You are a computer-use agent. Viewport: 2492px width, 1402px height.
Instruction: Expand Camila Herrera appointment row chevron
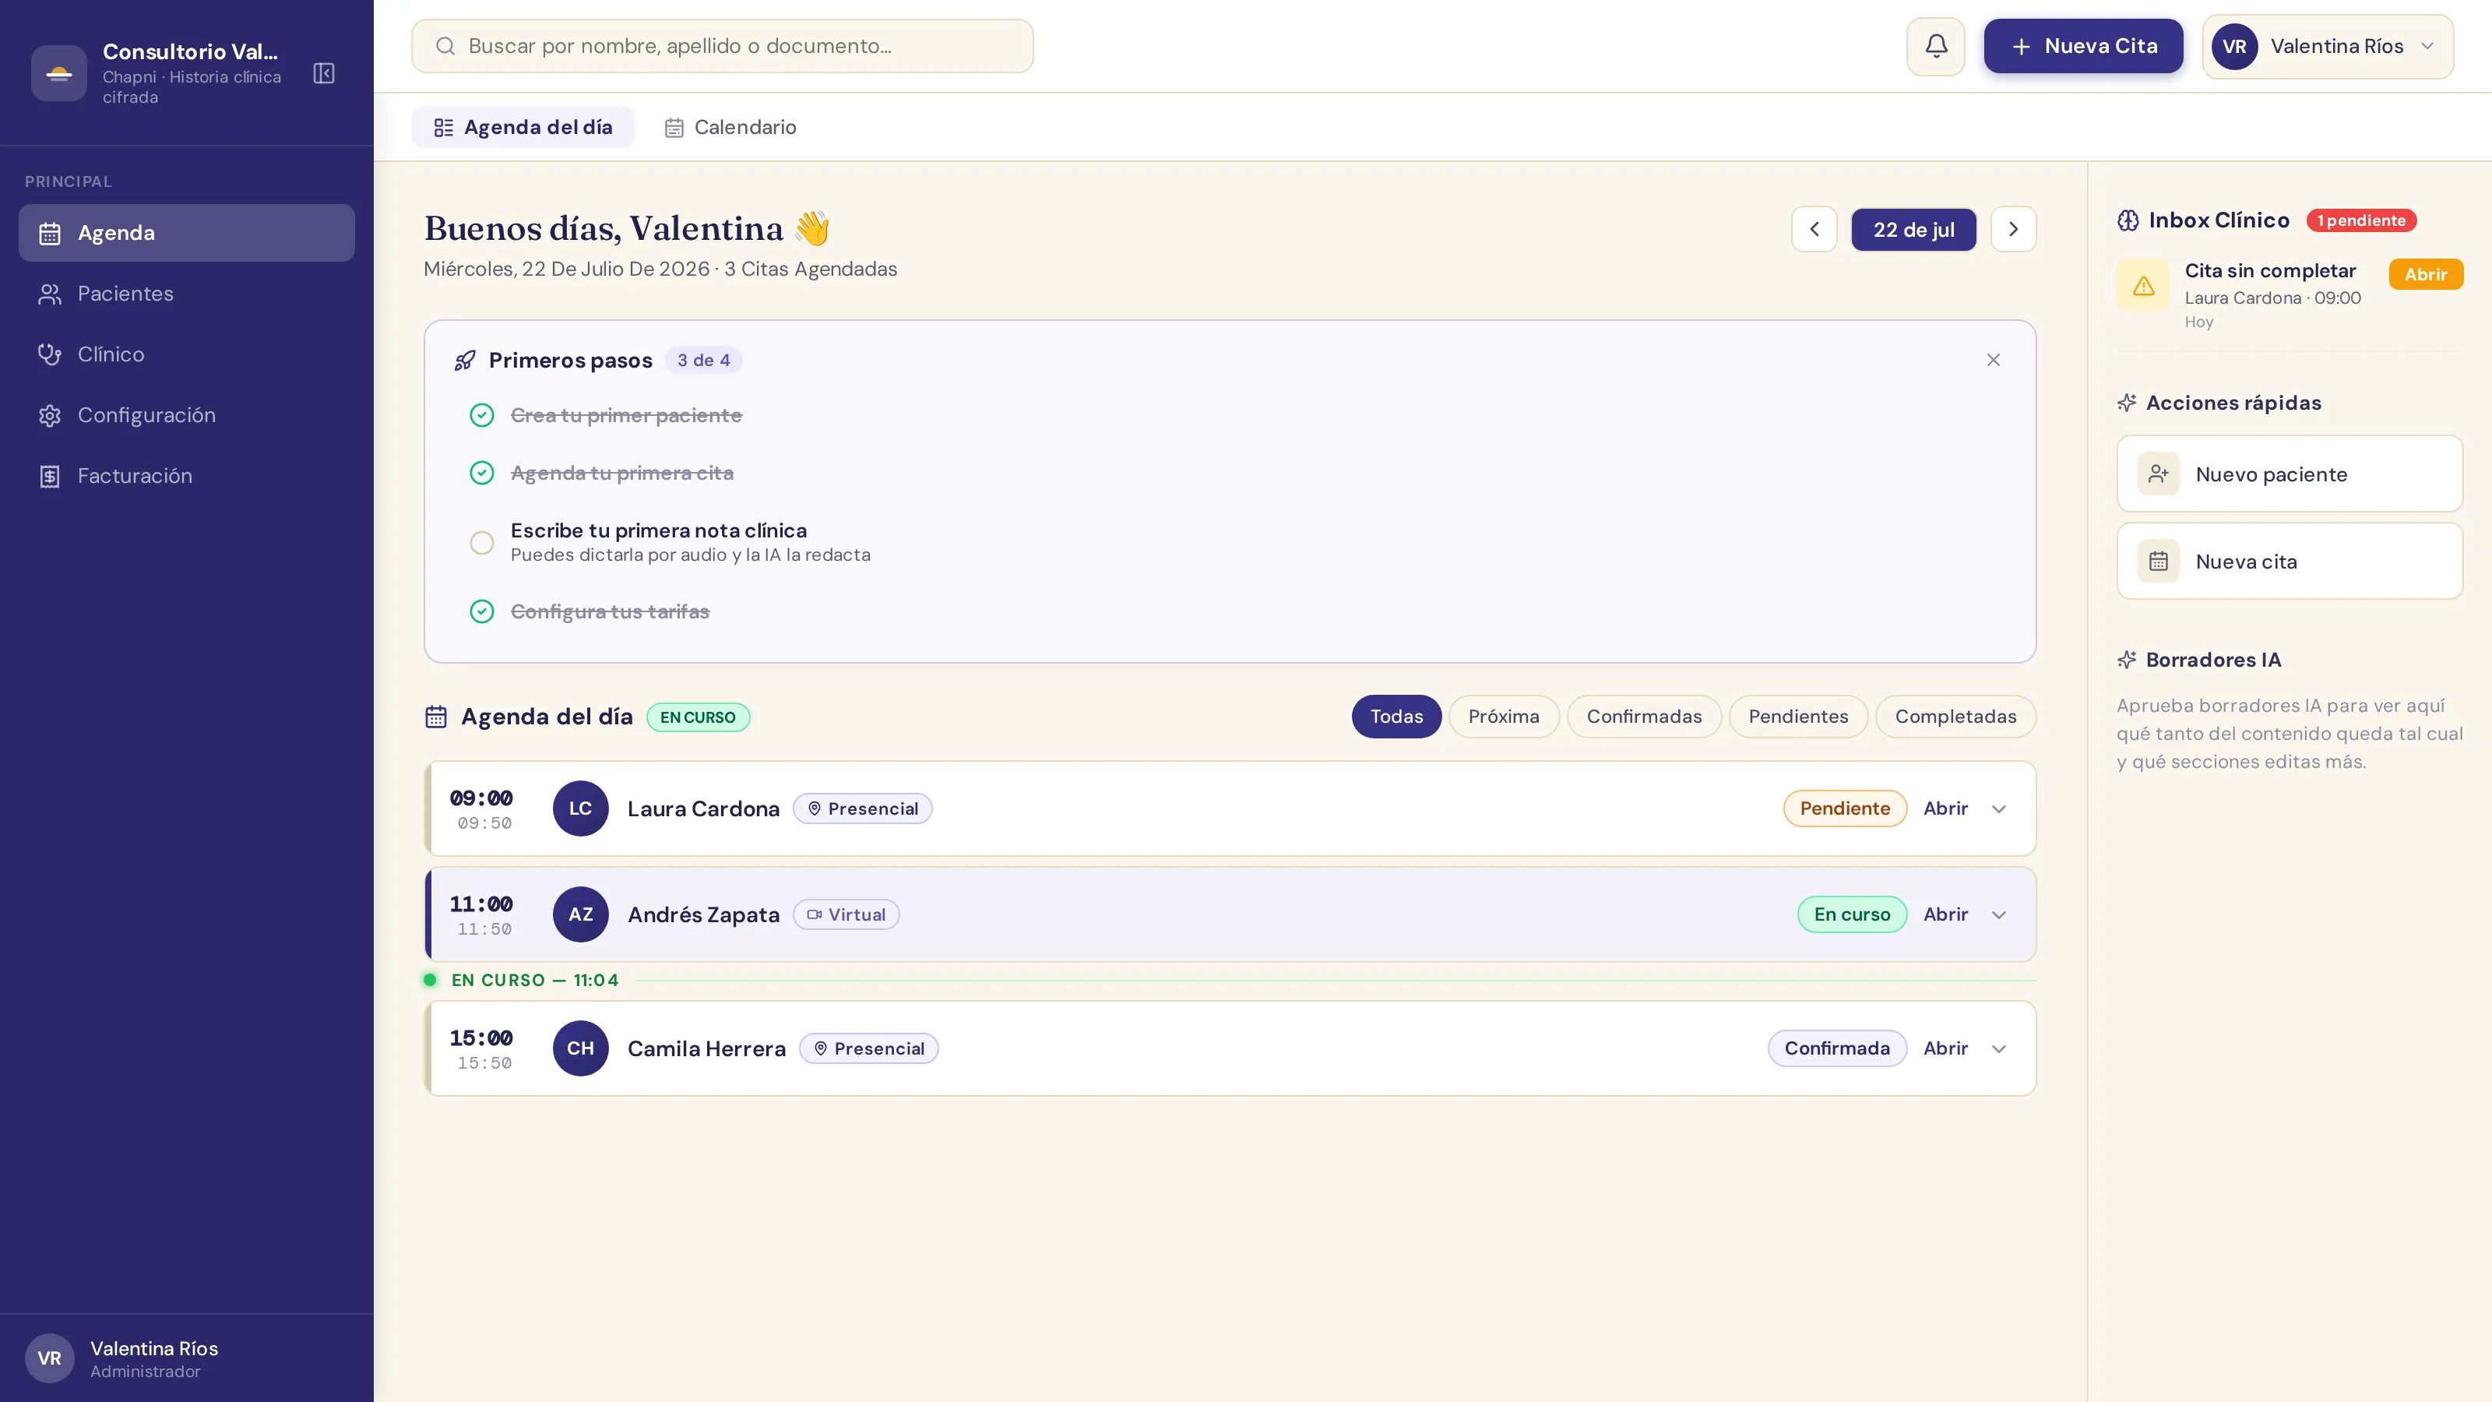(x=1998, y=1049)
